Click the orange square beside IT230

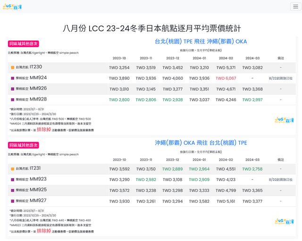tap(13, 67)
